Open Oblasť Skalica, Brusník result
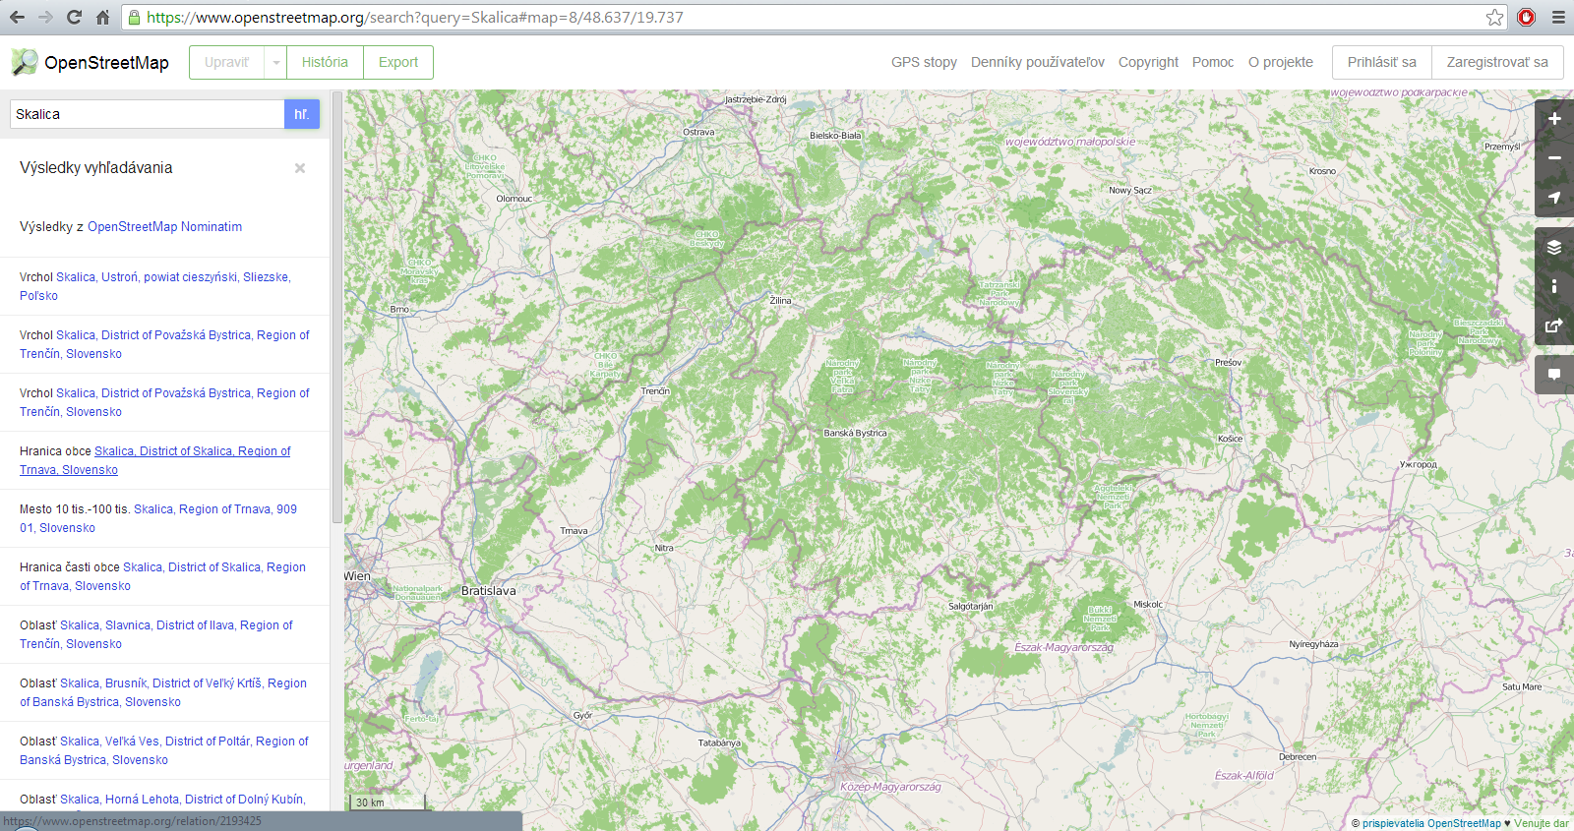The height and width of the screenshot is (831, 1574). [x=164, y=692]
